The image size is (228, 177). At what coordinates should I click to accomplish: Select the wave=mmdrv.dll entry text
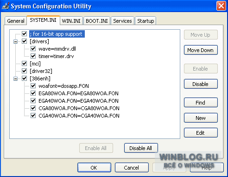(x=57, y=49)
